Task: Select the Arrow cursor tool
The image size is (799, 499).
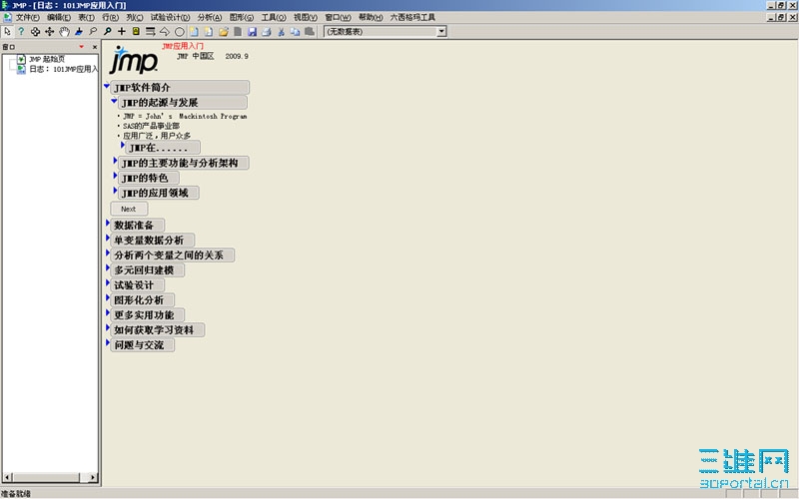Action: click(7, 32)
